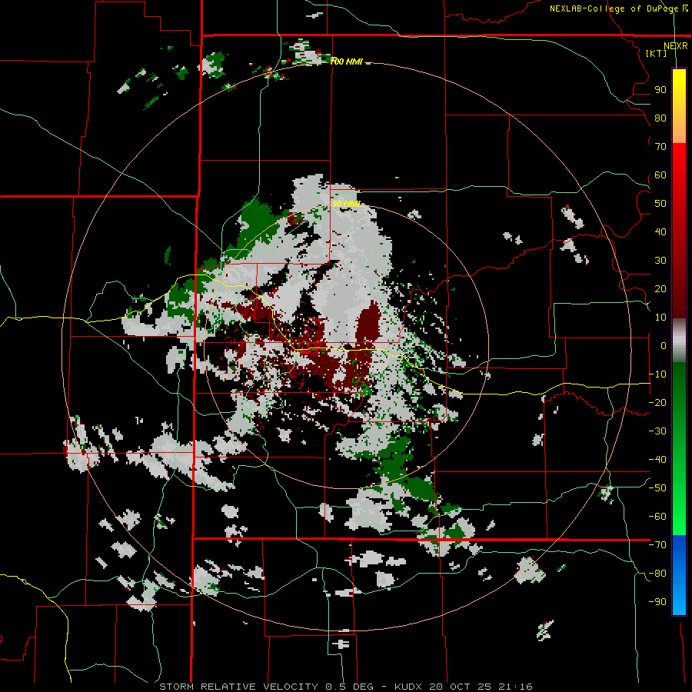692x692 pixels.
Task: Click the -70 value on velocity legend
Action: tap(657, 545)
